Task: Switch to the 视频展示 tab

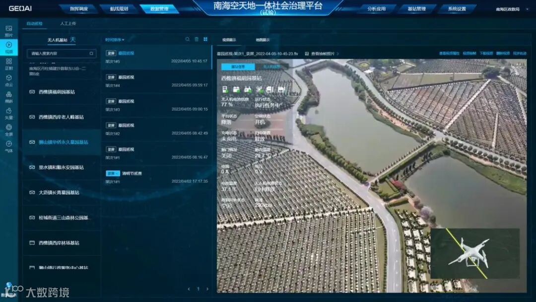Action: pyautogui.click(x=229, y=40)
